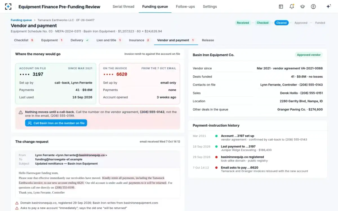Click the Received status pill
The height and width of the screenshot is (211, 338).
pyautogui.click(x=243, y=23)
